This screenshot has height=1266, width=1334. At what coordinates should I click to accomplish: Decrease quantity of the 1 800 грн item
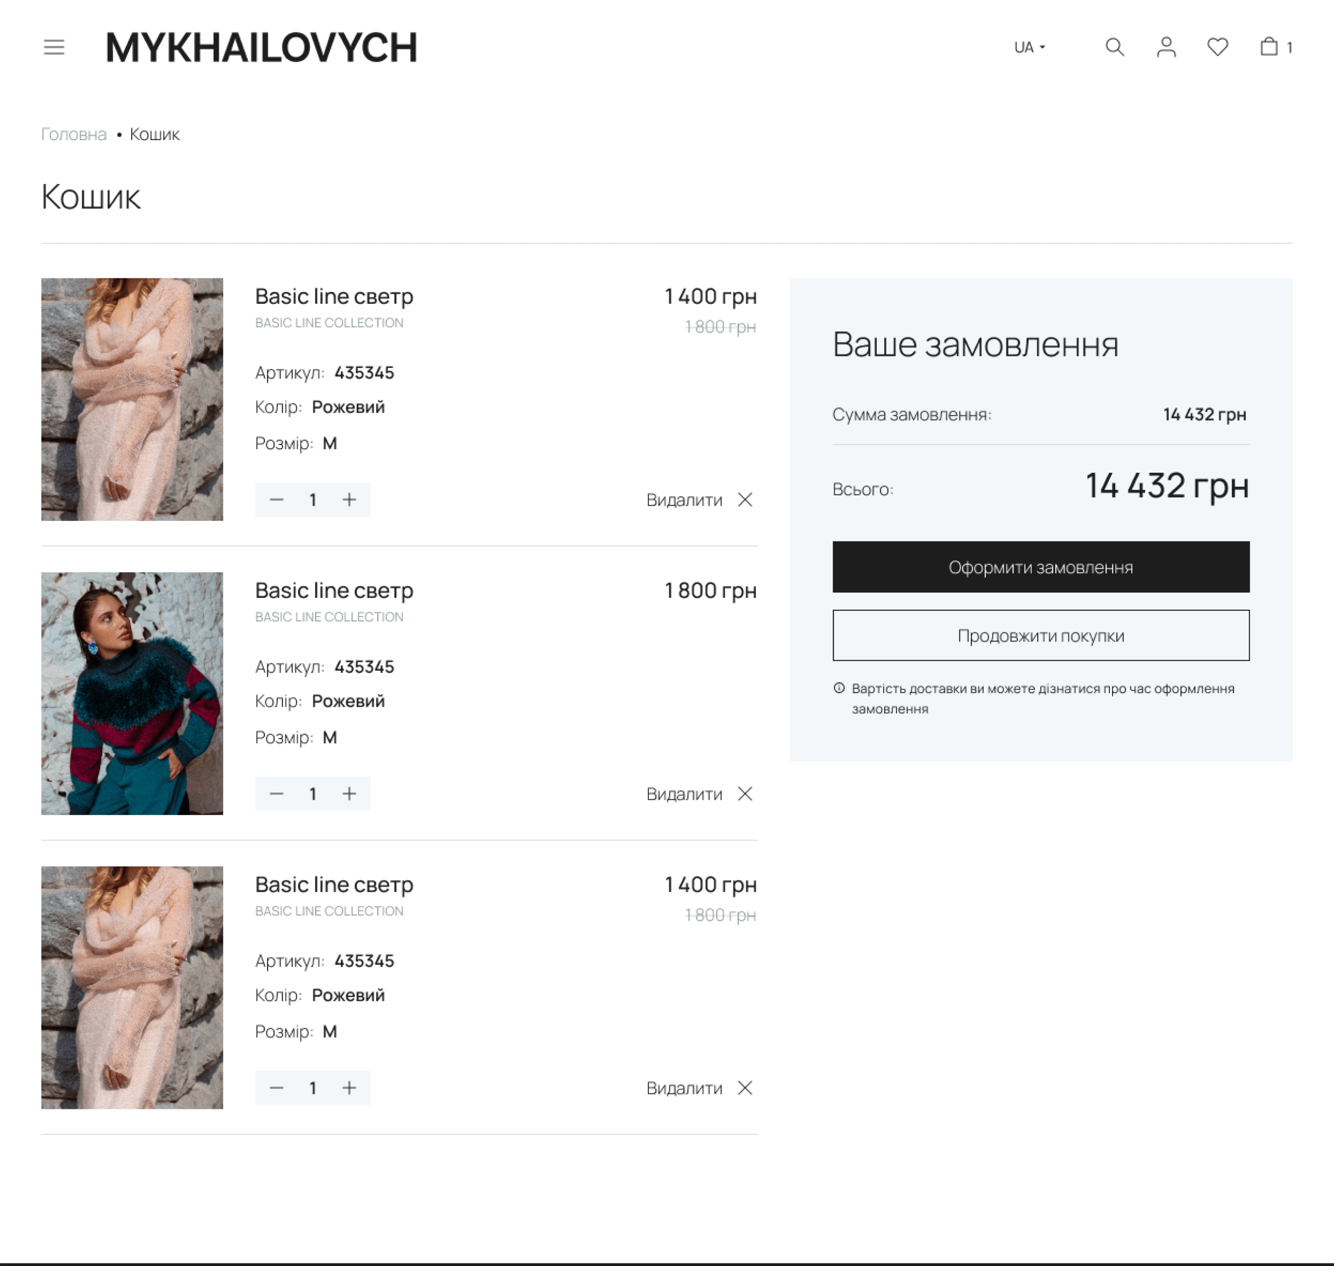(x=276, y=793)
